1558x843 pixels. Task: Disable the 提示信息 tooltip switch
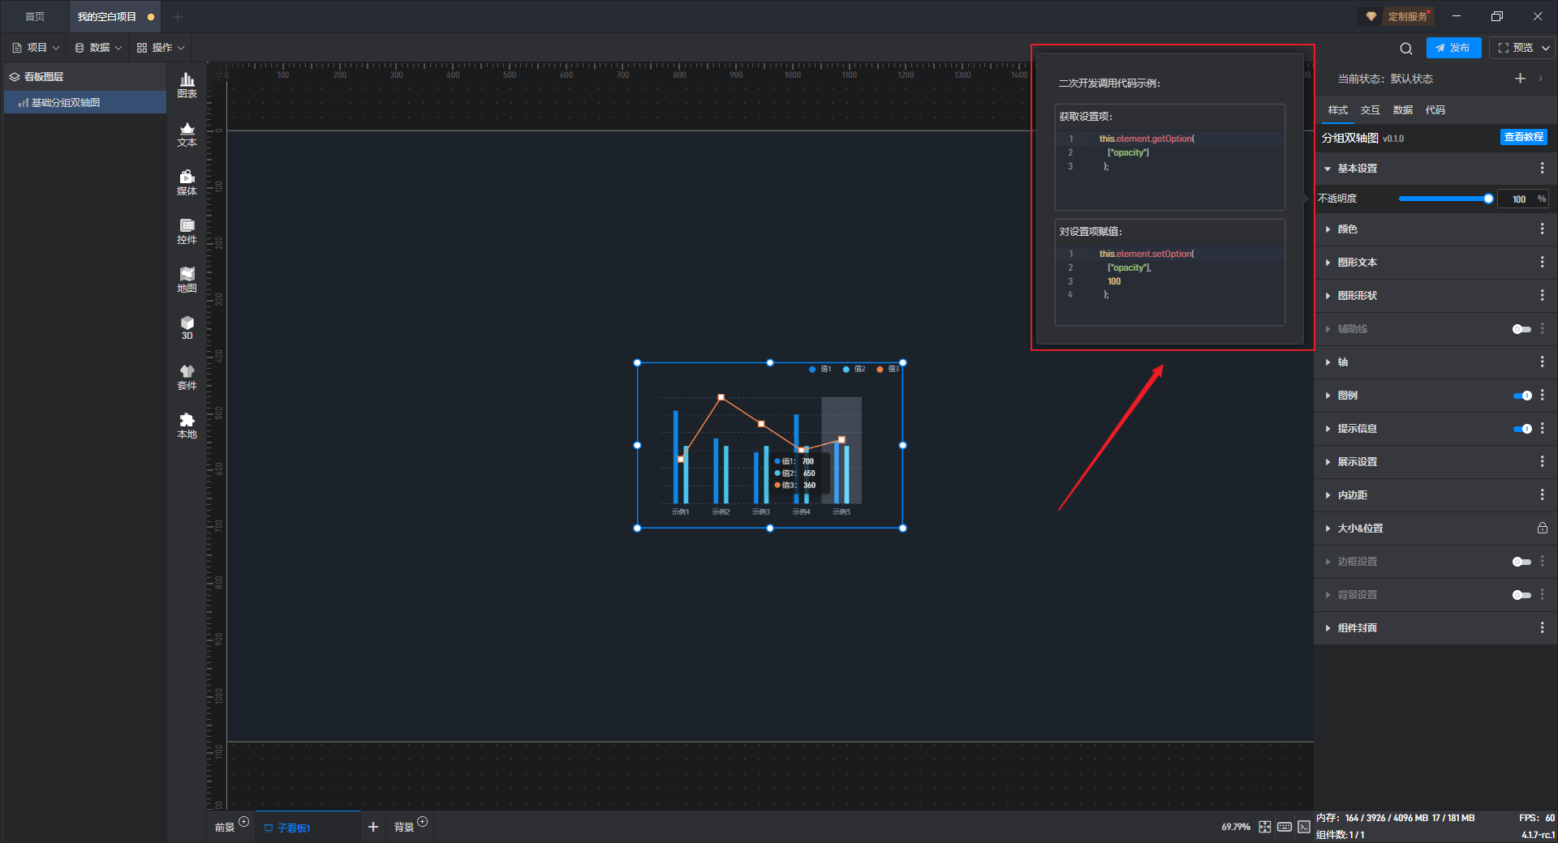coord(1521,429)
